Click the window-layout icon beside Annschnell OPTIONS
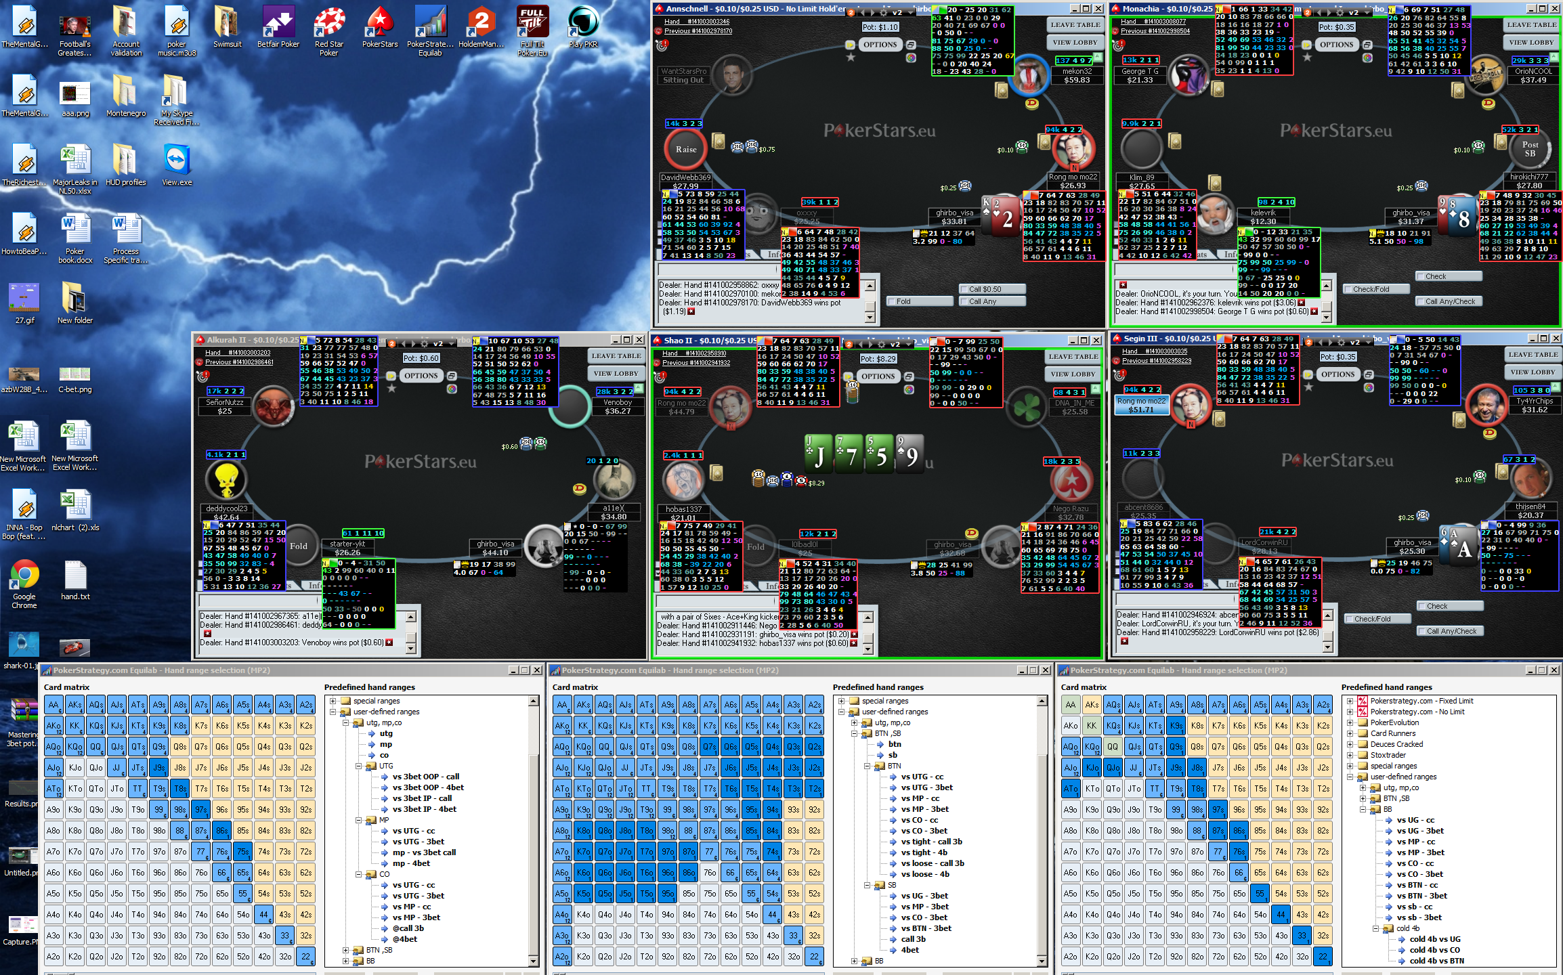This screenshot has width=1563, height=975. [911, 45]
